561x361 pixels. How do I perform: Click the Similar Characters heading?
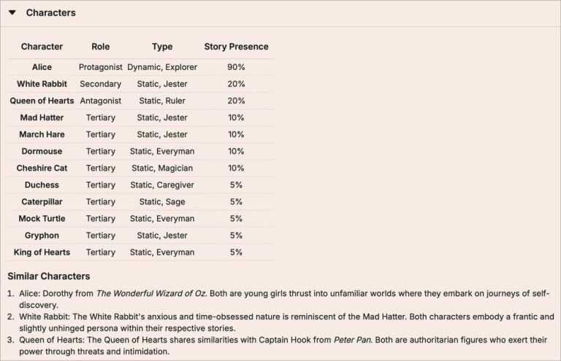[x=49, y=276]
